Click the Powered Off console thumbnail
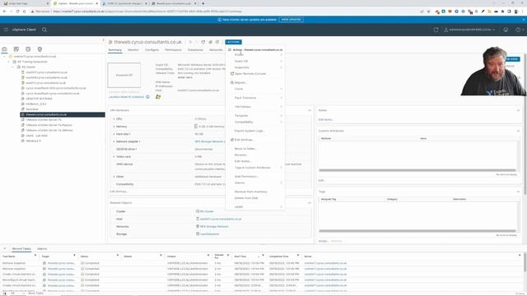527x296 pixels. click(124, 75)
